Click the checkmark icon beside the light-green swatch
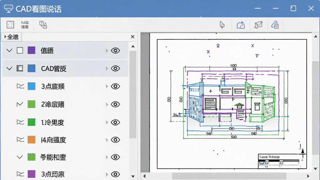The width and height of the screenshot is (320, 180). (20, 104)
